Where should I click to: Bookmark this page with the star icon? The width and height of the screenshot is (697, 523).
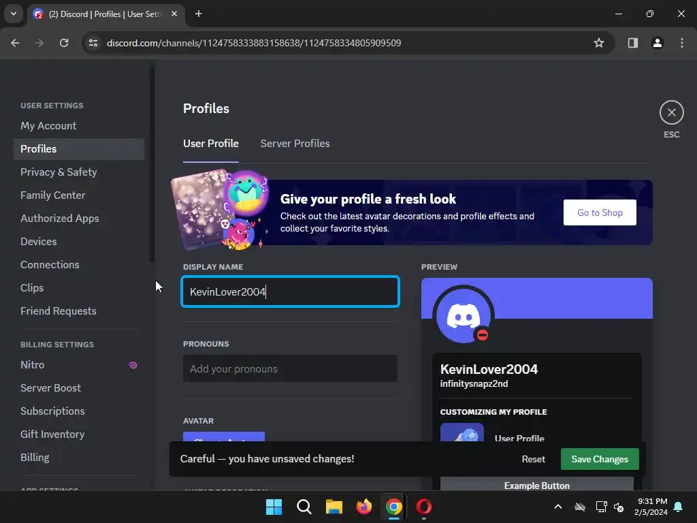point(599,43)
